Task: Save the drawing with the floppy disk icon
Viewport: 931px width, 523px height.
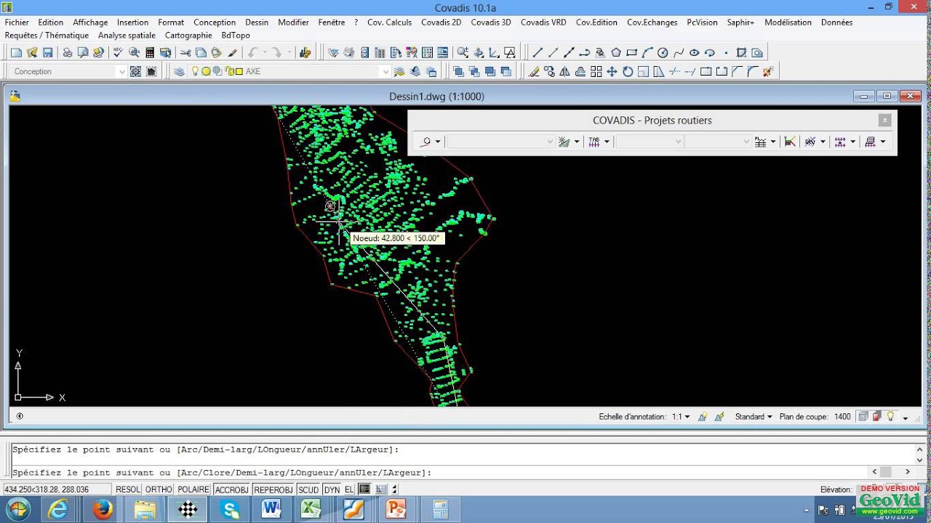Action: (48, 52)
